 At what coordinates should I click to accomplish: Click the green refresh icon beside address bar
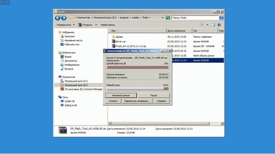168,18
